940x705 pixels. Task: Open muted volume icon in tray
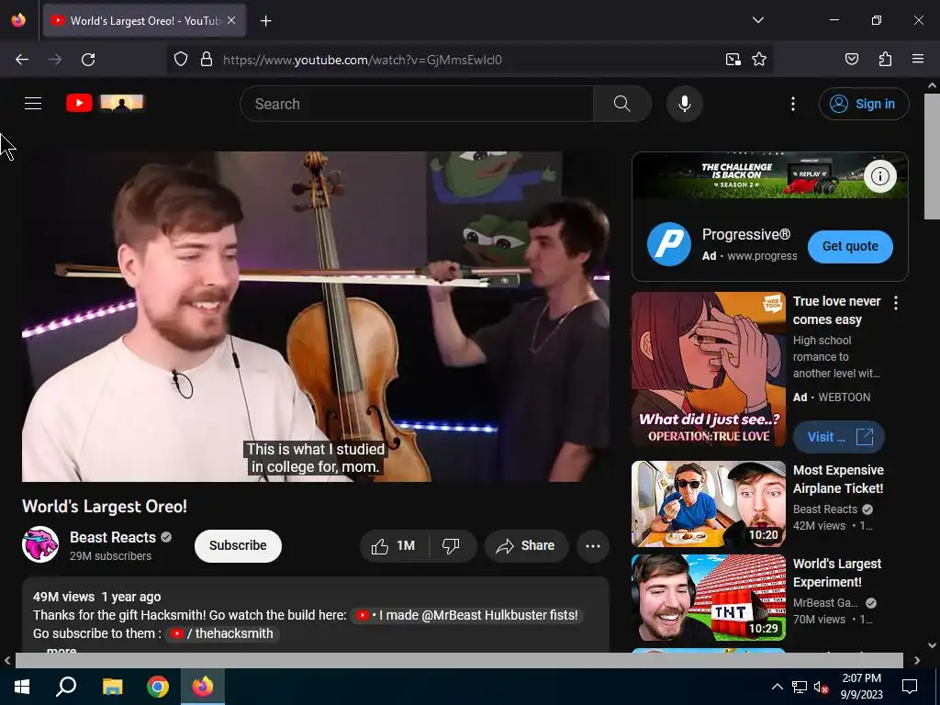point(822,687)
